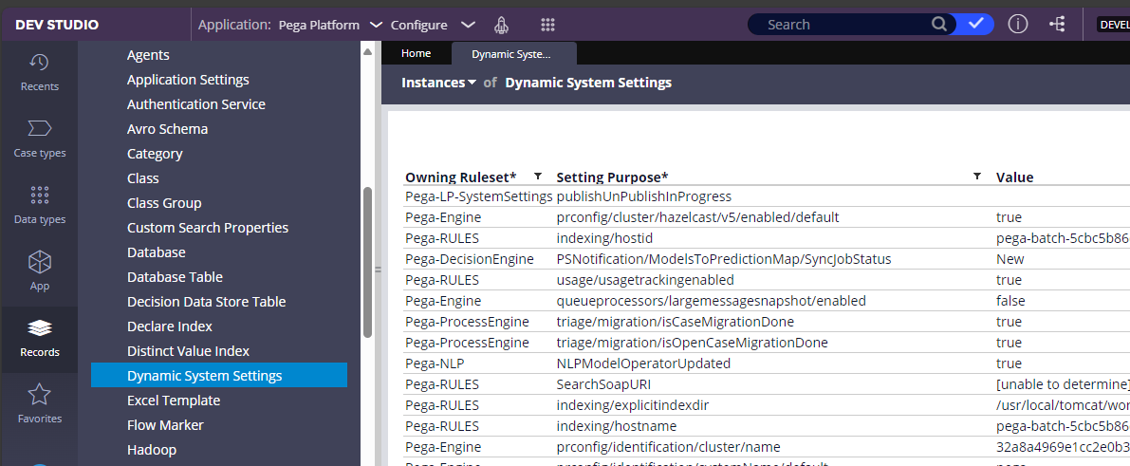Open the nine-dot apps grid menu
This screenshot has width=1130, height=466.
click(x=547, y=25)
